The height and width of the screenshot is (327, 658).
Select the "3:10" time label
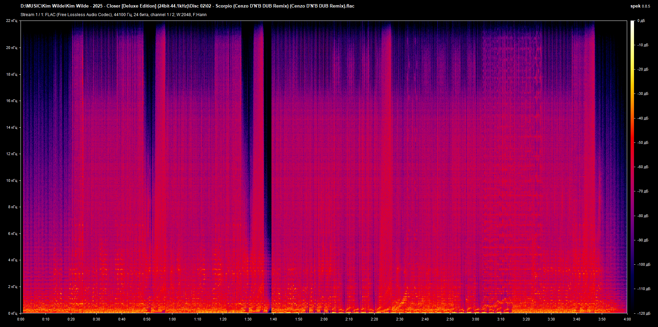click(501, 319)
